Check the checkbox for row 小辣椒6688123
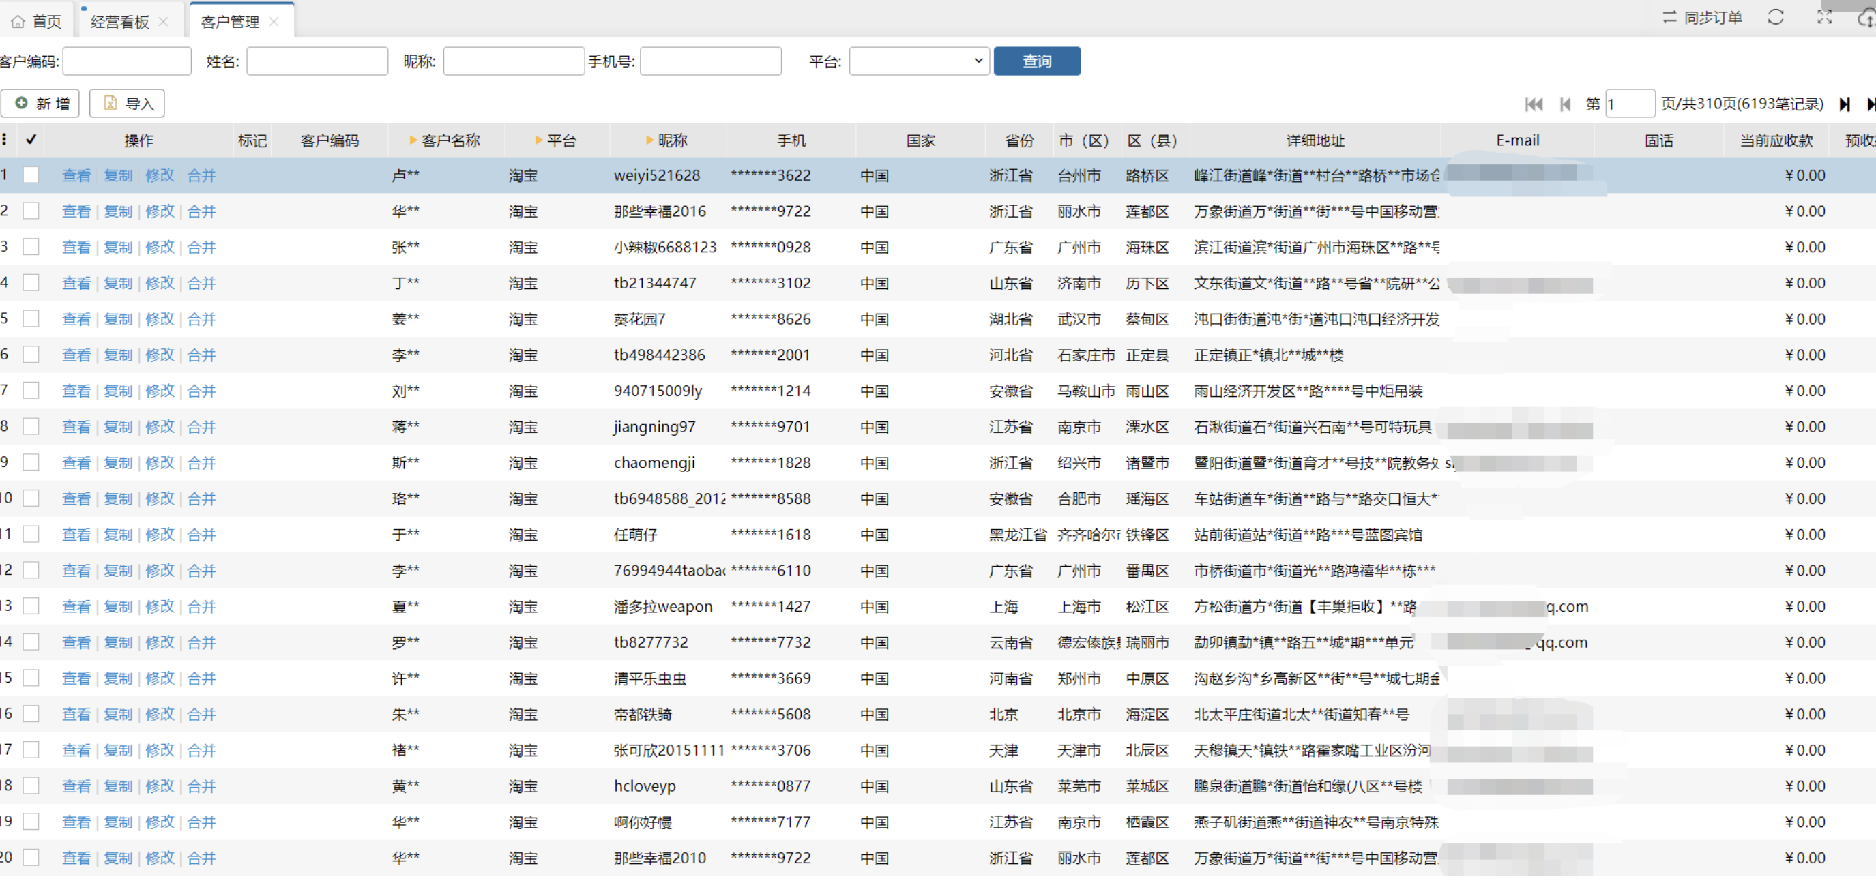 click(31, 247)
